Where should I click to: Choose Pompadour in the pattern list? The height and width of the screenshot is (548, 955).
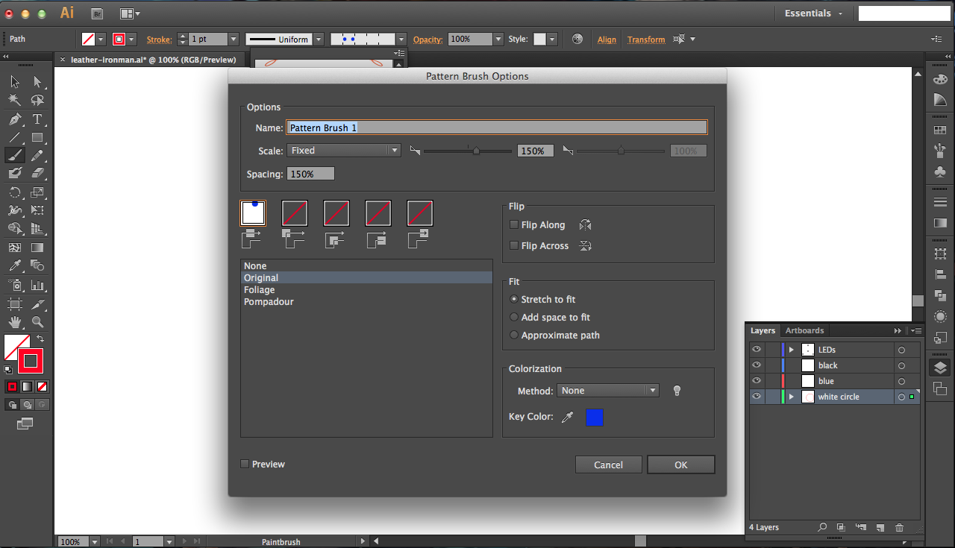[366, 302]
